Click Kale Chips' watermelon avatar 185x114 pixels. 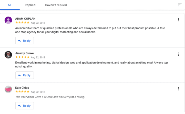click(8, 89)
